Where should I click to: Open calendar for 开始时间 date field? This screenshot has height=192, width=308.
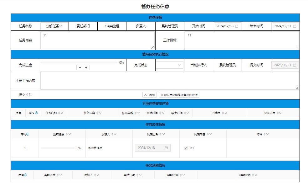tap(237, 26)
